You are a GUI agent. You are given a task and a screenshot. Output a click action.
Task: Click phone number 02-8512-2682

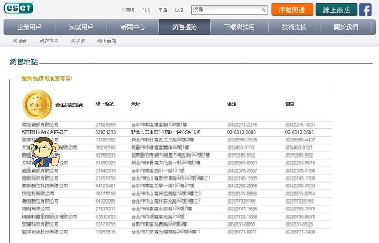pos(241,132)
